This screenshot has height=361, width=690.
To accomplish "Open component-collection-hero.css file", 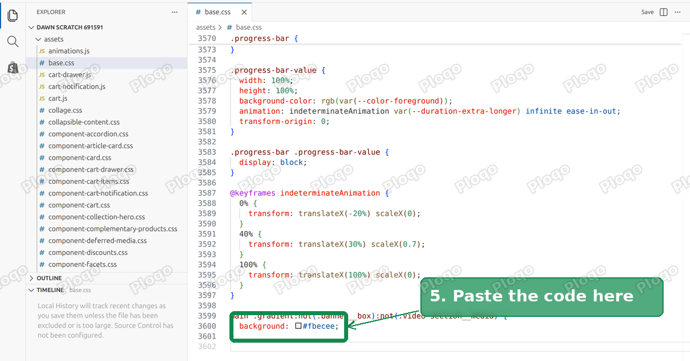I will (x=107, y=217).
